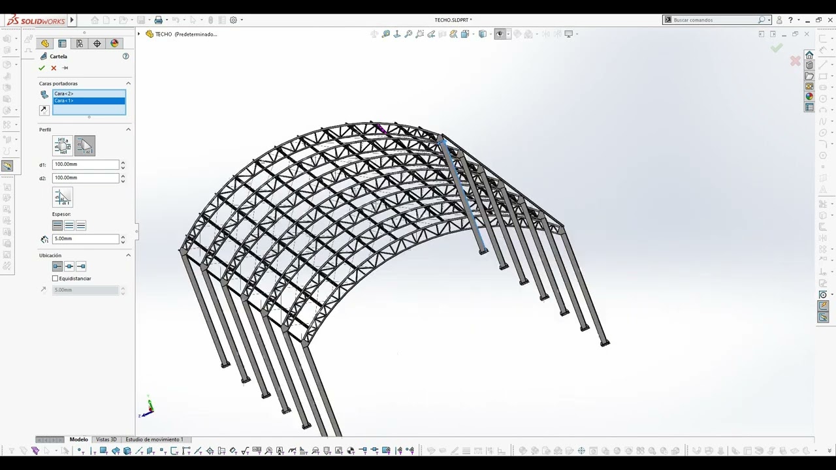Click TECHO (Predeterminado) breadcrumb
Image resolution: width=836 pixels, height=470 pixels.
coord(185,34)
